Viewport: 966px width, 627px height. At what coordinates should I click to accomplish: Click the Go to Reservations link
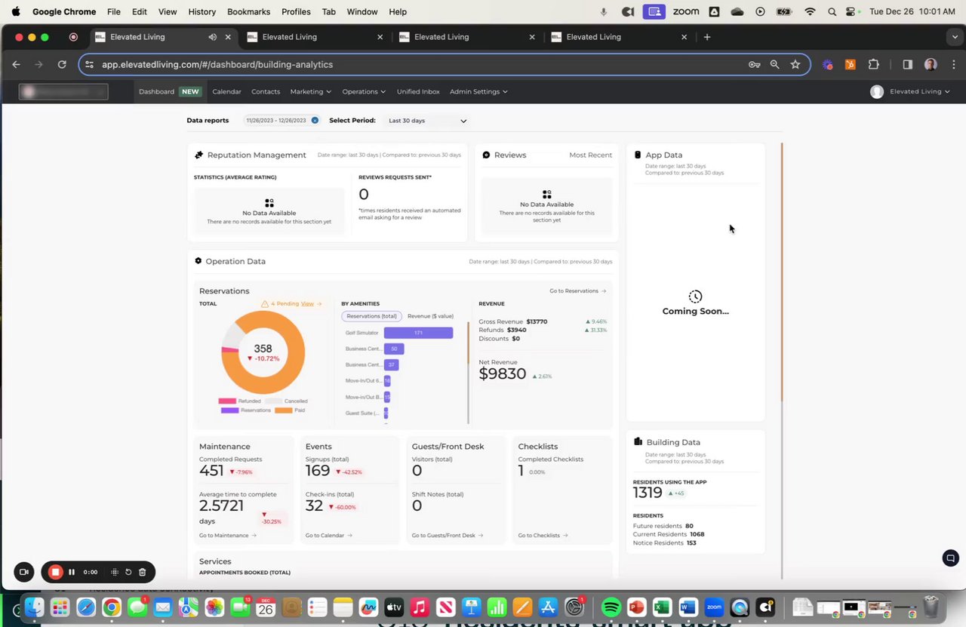coord(577,290)
